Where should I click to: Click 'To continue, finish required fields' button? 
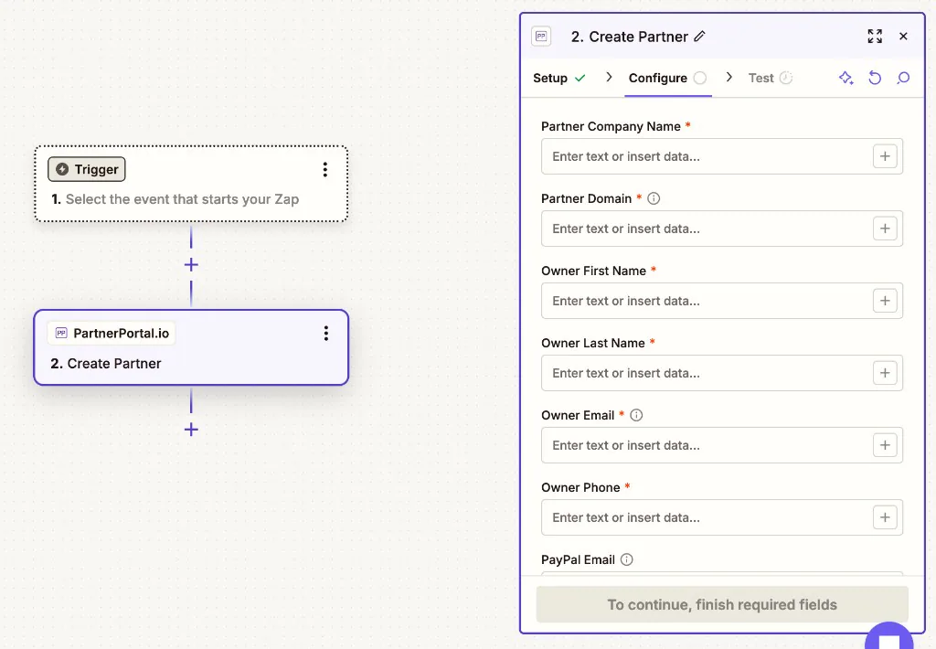coord(722,605)
